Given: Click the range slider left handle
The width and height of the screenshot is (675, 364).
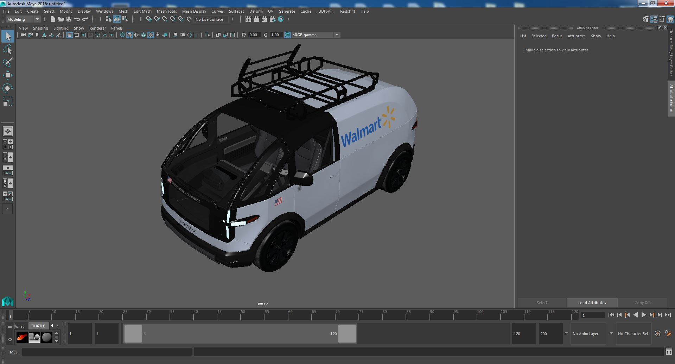Looking at the screenshot, I should coord(133,334).
